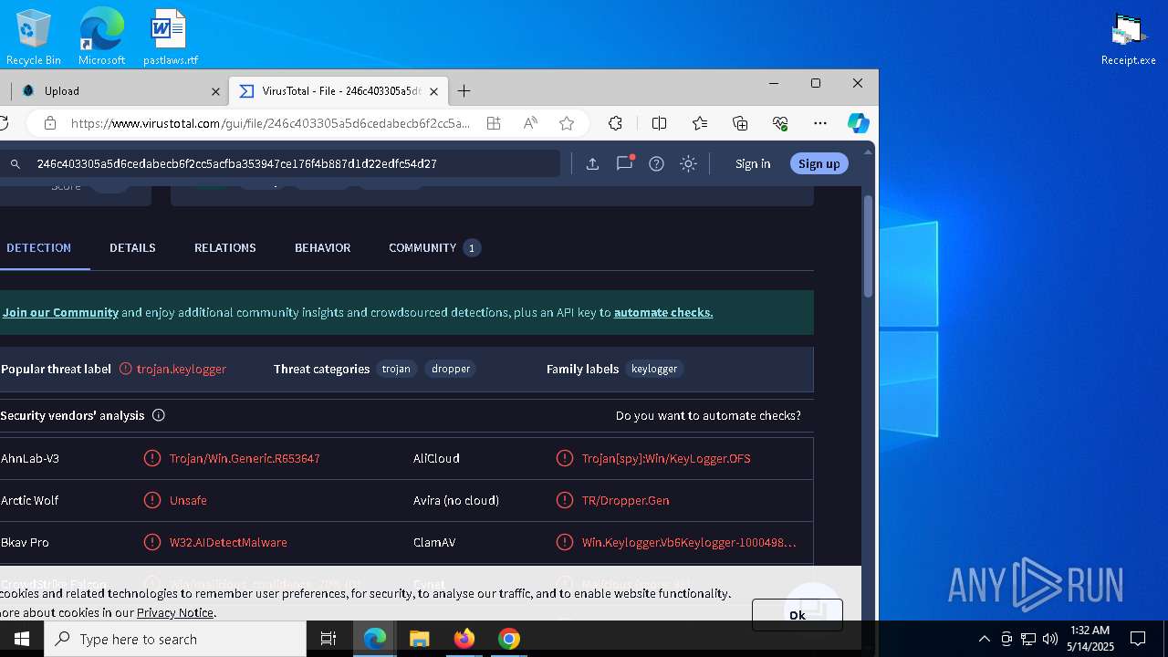This screenshot has height=657, width=1168.
Task: Click the trojan.keylogger threat label
Action: click(181, 369)
